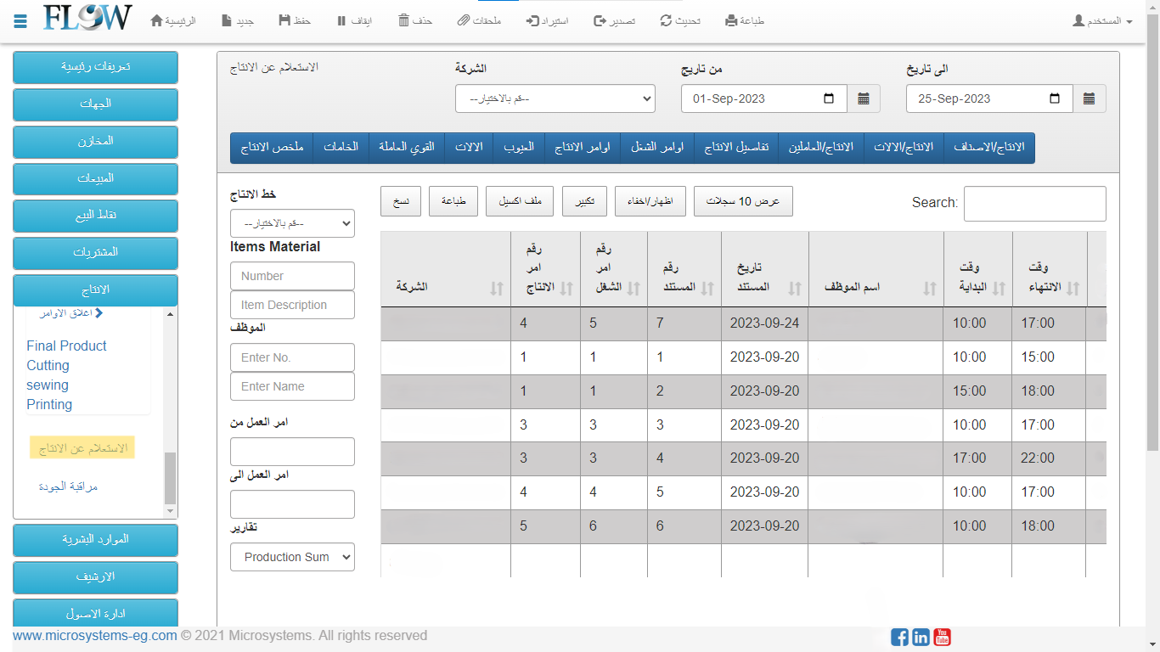Click the home icon in top toolbar

point(156,20)
